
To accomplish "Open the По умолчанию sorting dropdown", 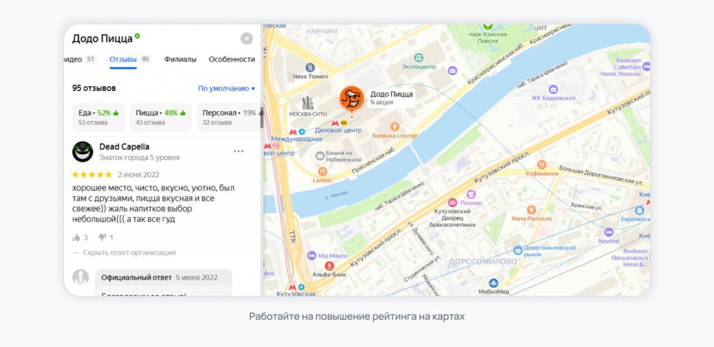I will 226,88.
